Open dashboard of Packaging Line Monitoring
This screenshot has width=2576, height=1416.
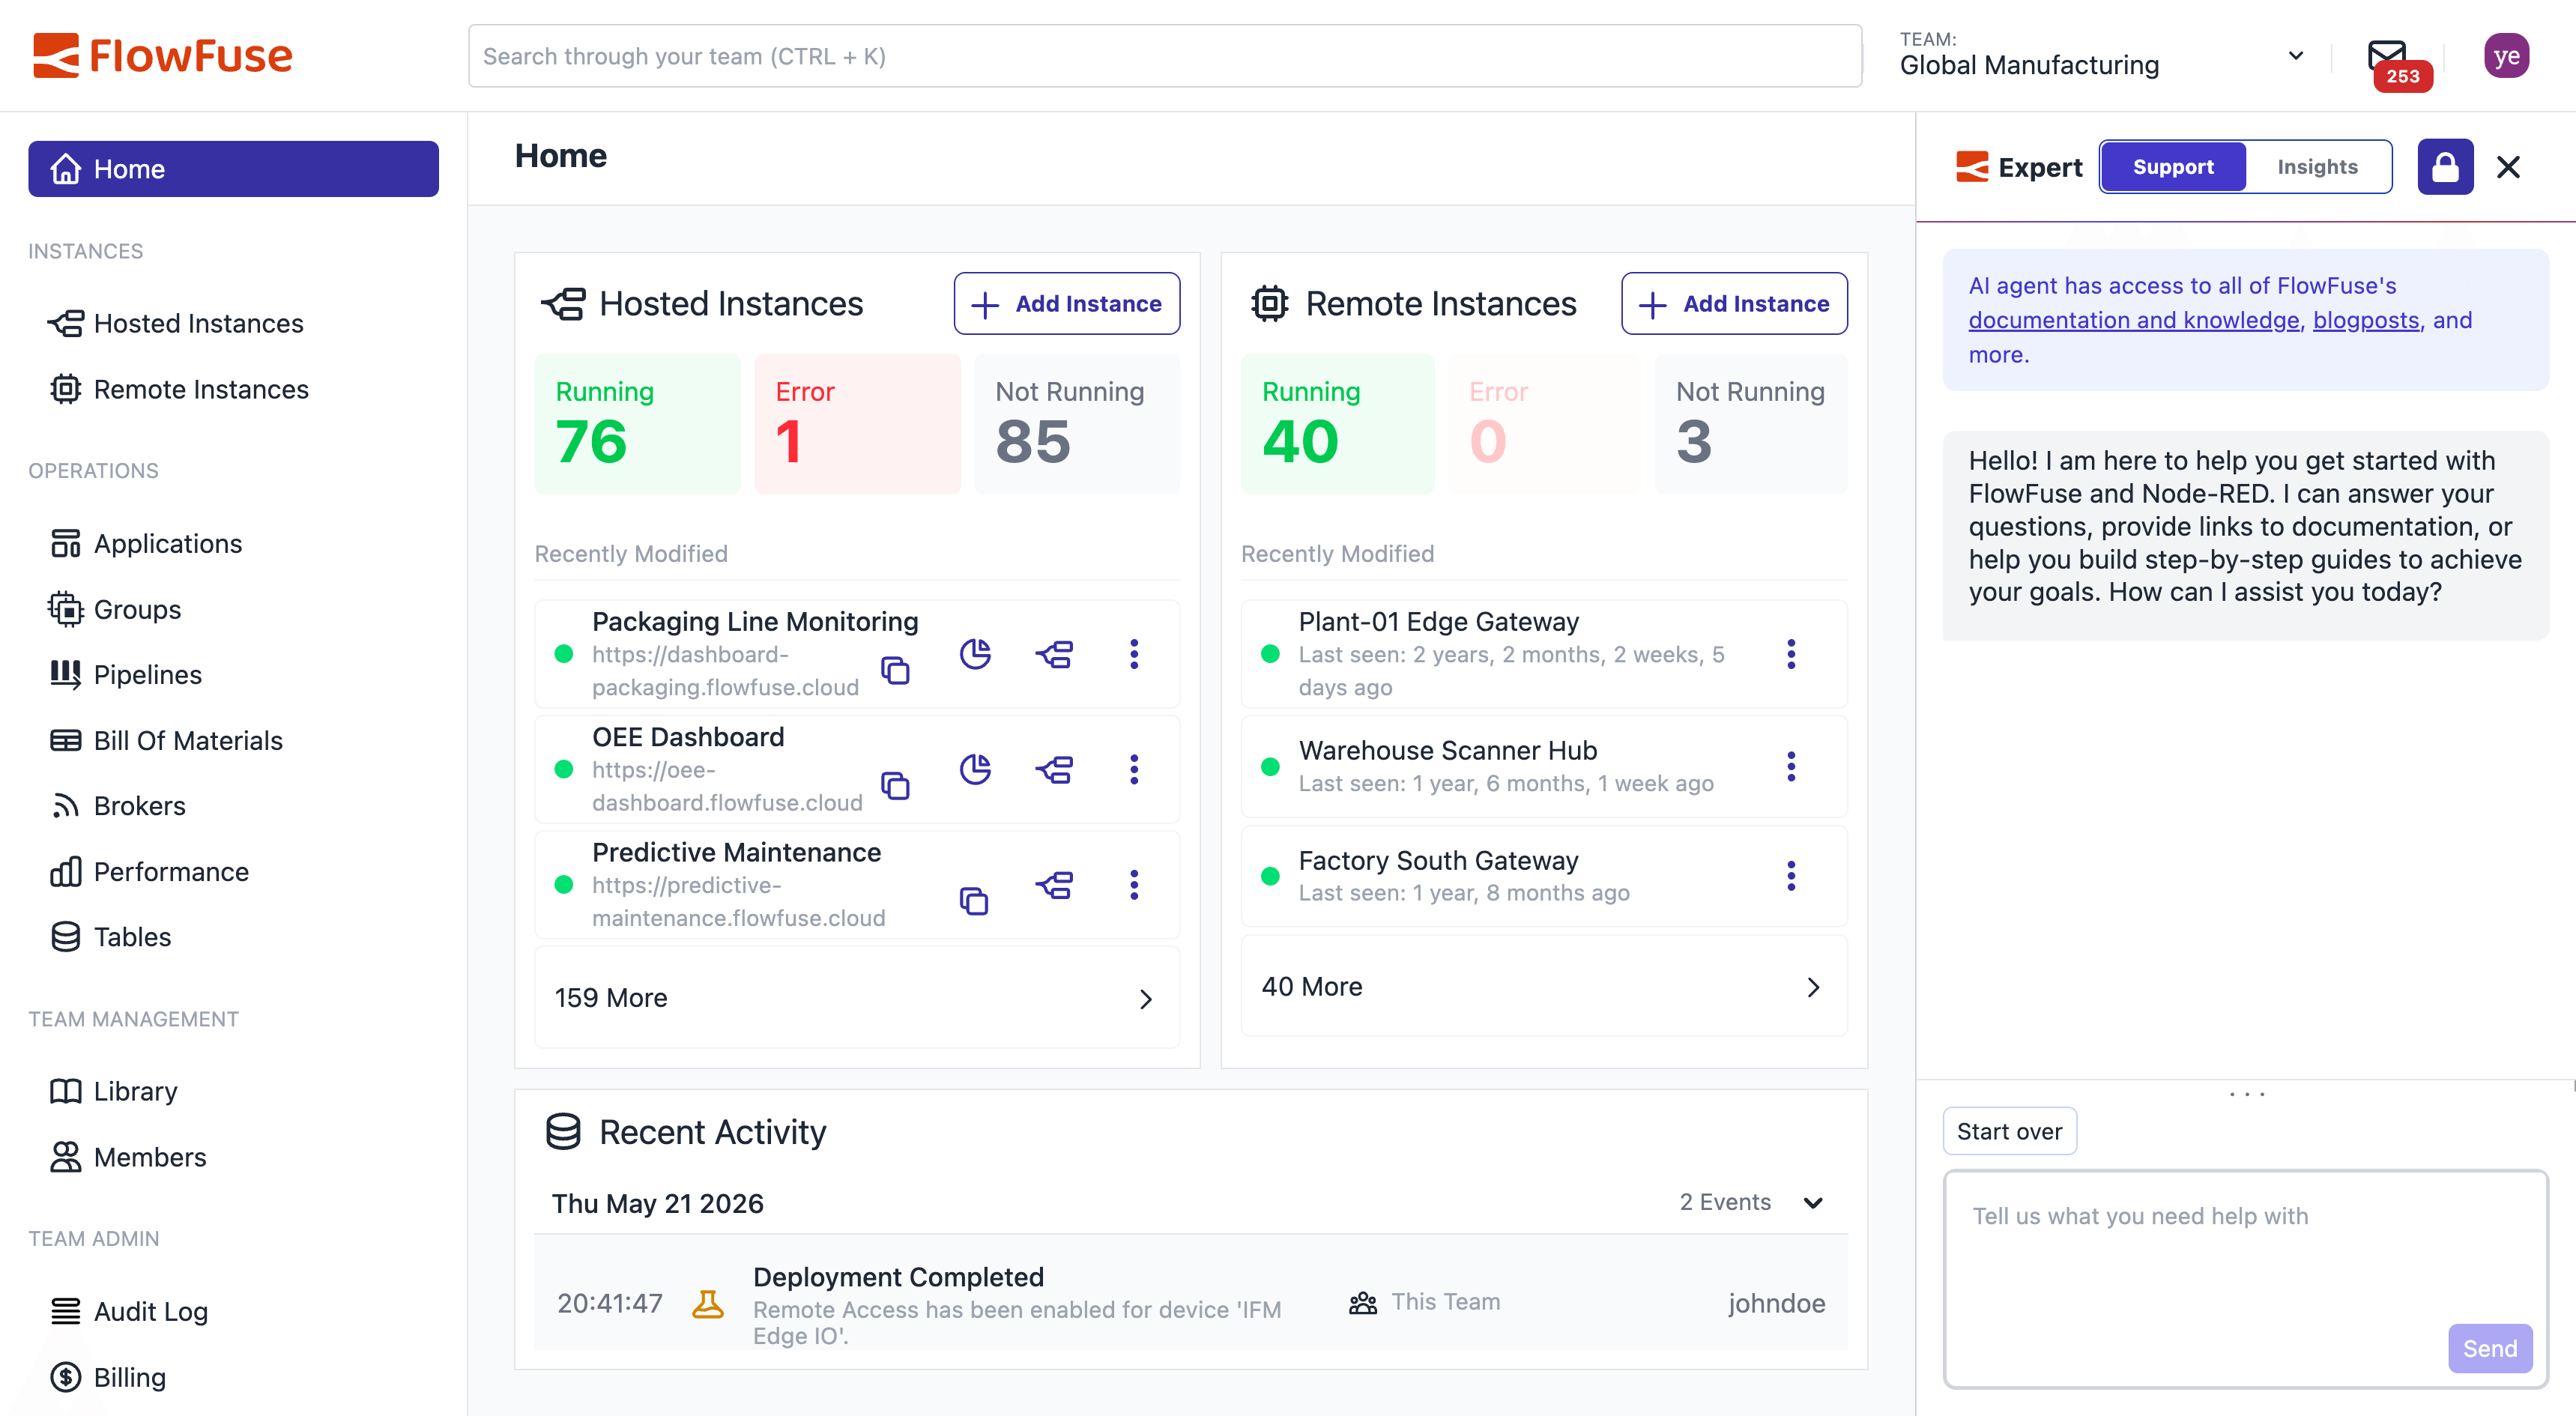click(x=975, y=654)
